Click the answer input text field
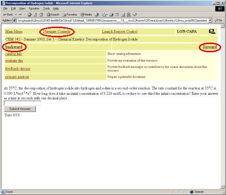 pyautogui.click(x=22, y=103)
